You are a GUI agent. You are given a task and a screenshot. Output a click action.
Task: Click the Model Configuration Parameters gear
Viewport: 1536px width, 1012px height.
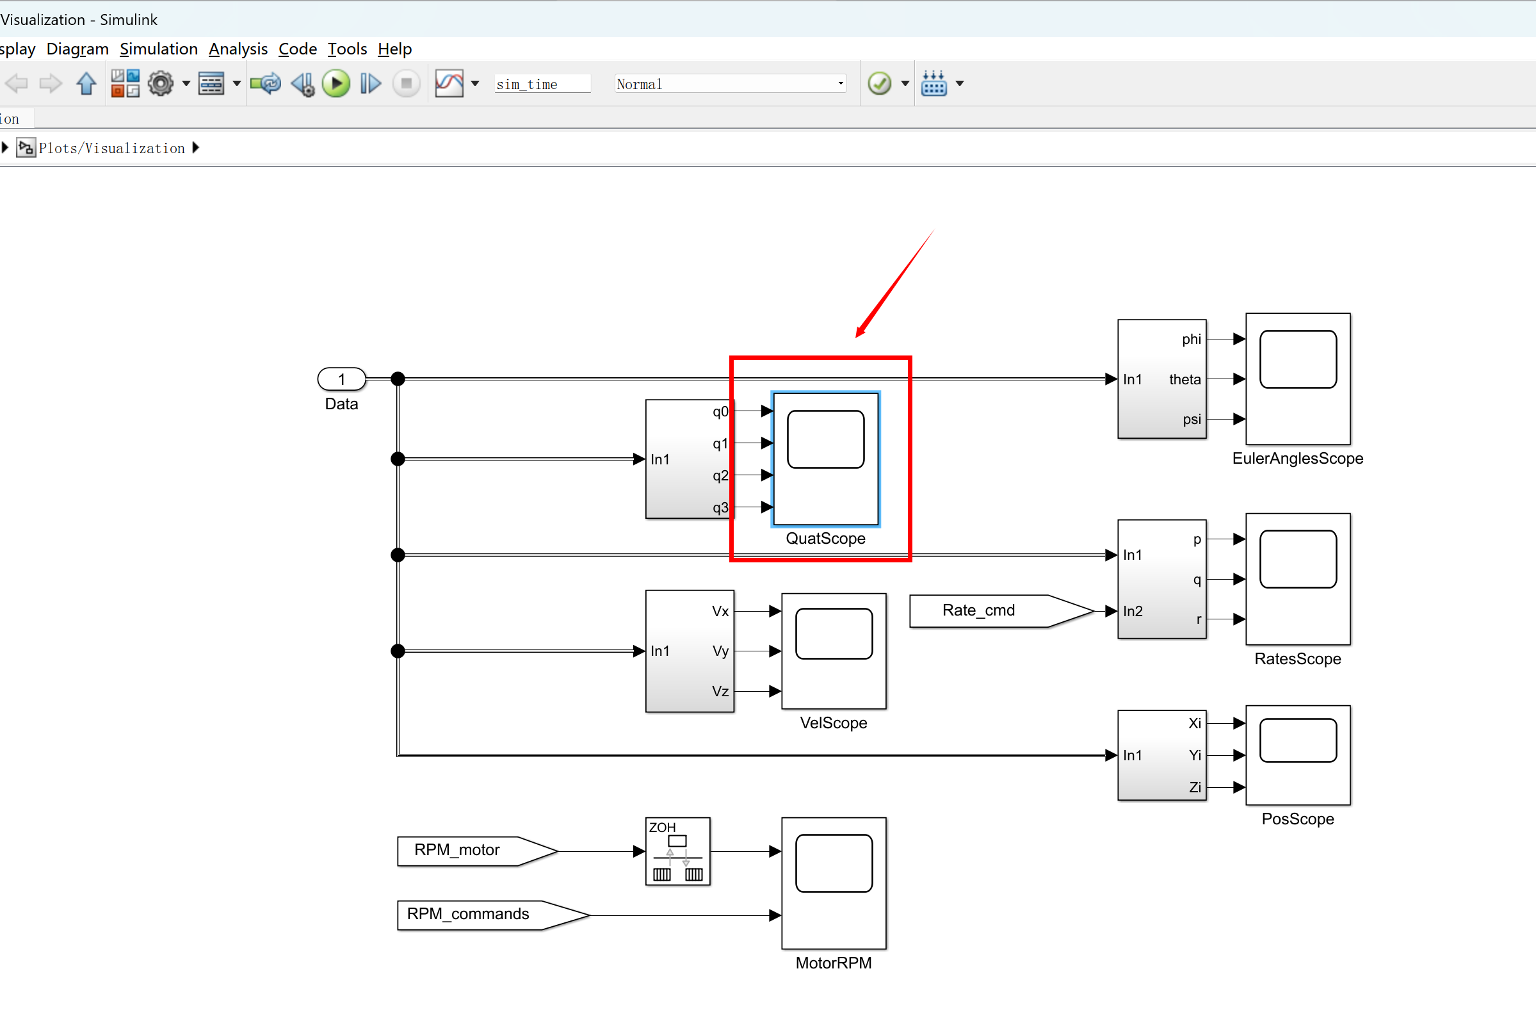click(x=161, y=83)
